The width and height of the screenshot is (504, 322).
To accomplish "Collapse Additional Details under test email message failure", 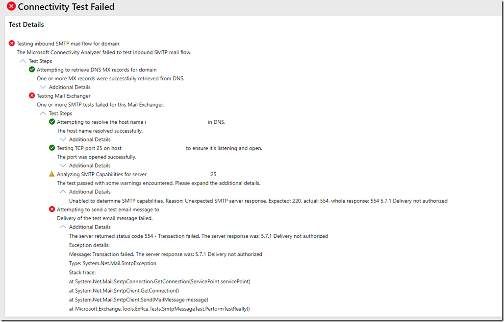I will coord(63,227).
